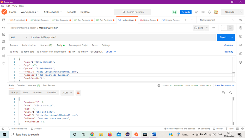Open request more actions three dots

pyautogui.click(x=214, y=28)
